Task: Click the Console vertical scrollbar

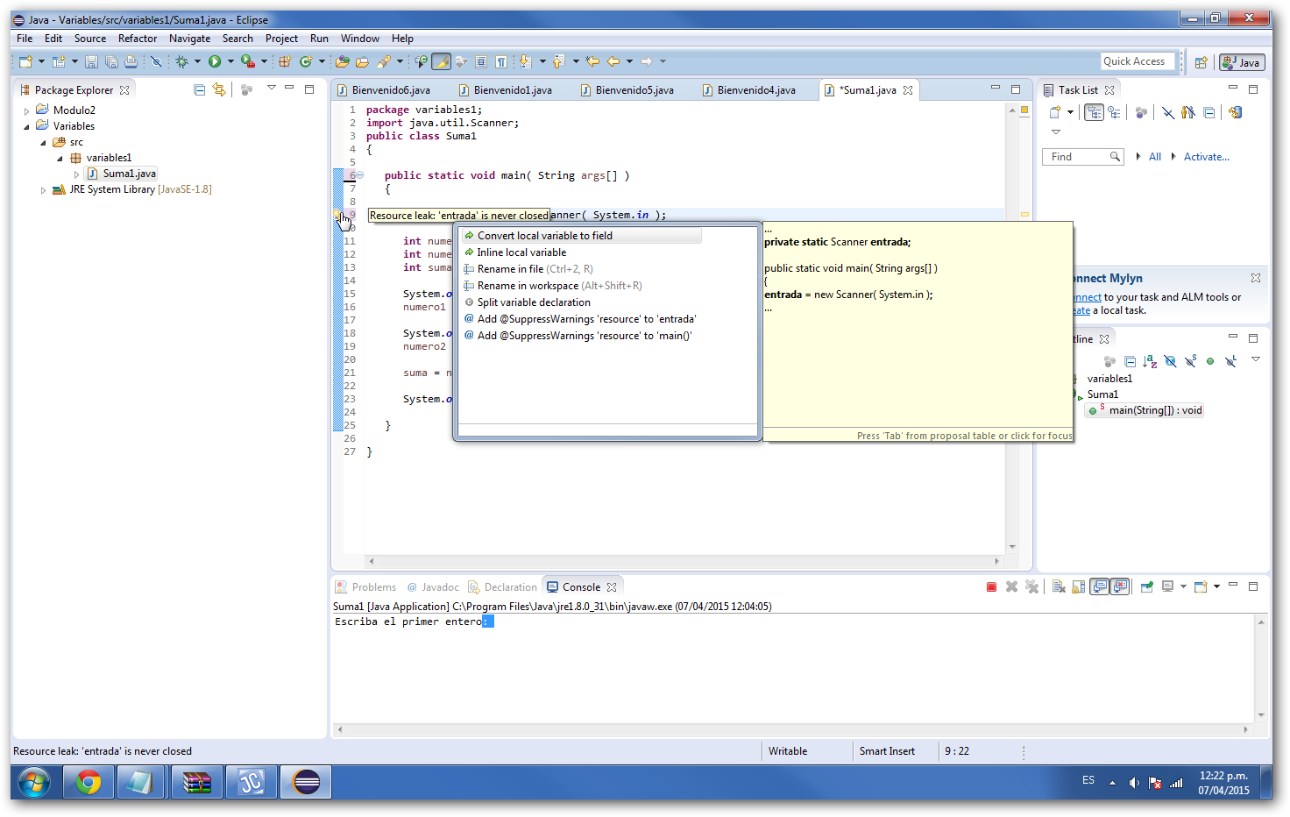Action: pyautogui.click(x=1261, y=669)
